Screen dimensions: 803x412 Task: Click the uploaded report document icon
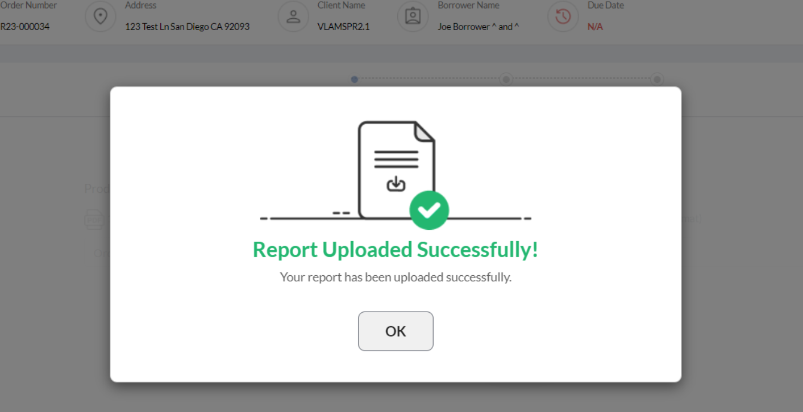pyautogui.click(x=397, y=169)
